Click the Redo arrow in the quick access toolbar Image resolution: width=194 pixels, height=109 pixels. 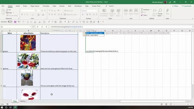point(23,22)
